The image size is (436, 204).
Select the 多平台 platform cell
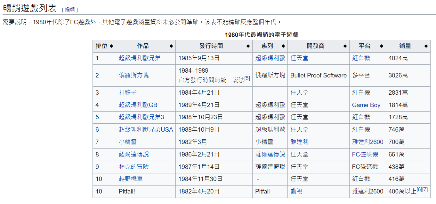[367, 76]
